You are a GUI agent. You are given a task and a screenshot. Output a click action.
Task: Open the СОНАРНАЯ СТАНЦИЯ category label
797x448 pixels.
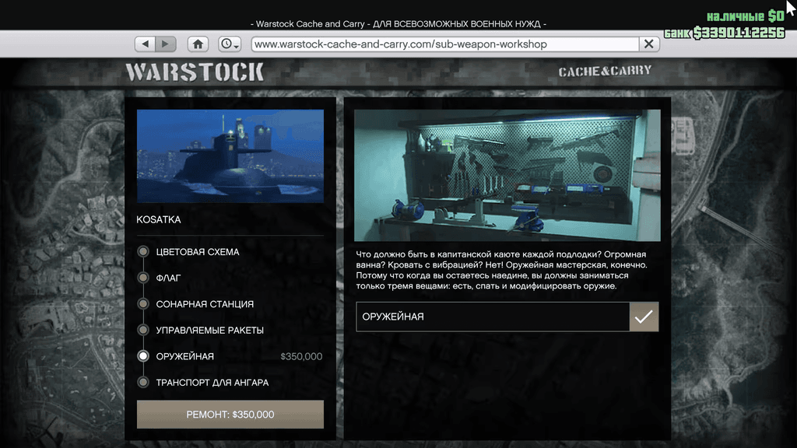[x=205, y=304]
